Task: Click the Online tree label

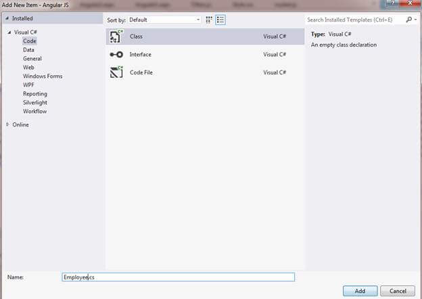Action: (x=21, y=124)
